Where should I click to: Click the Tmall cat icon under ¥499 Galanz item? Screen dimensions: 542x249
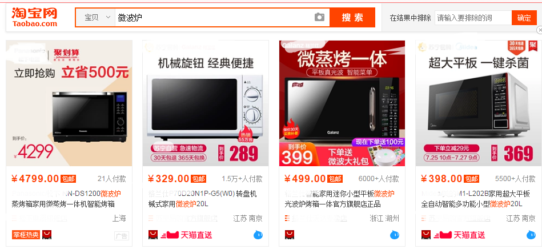click(x=290, y=235)
